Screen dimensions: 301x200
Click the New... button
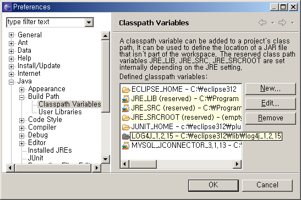[x=271, y=89]
